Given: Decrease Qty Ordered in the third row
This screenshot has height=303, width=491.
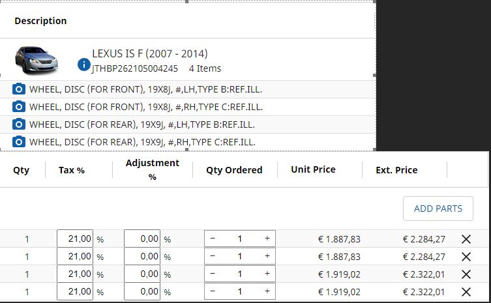Looking at the screenshot, I should coord(213,274).
